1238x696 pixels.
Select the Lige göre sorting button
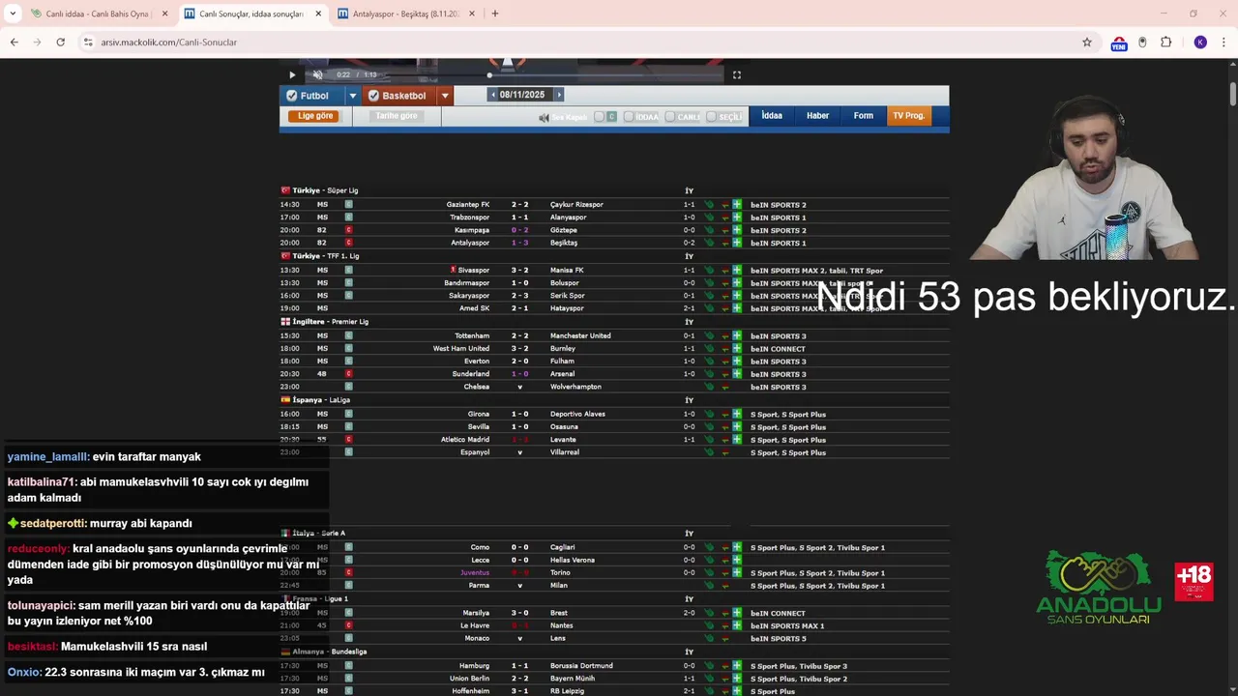(315, 116)
